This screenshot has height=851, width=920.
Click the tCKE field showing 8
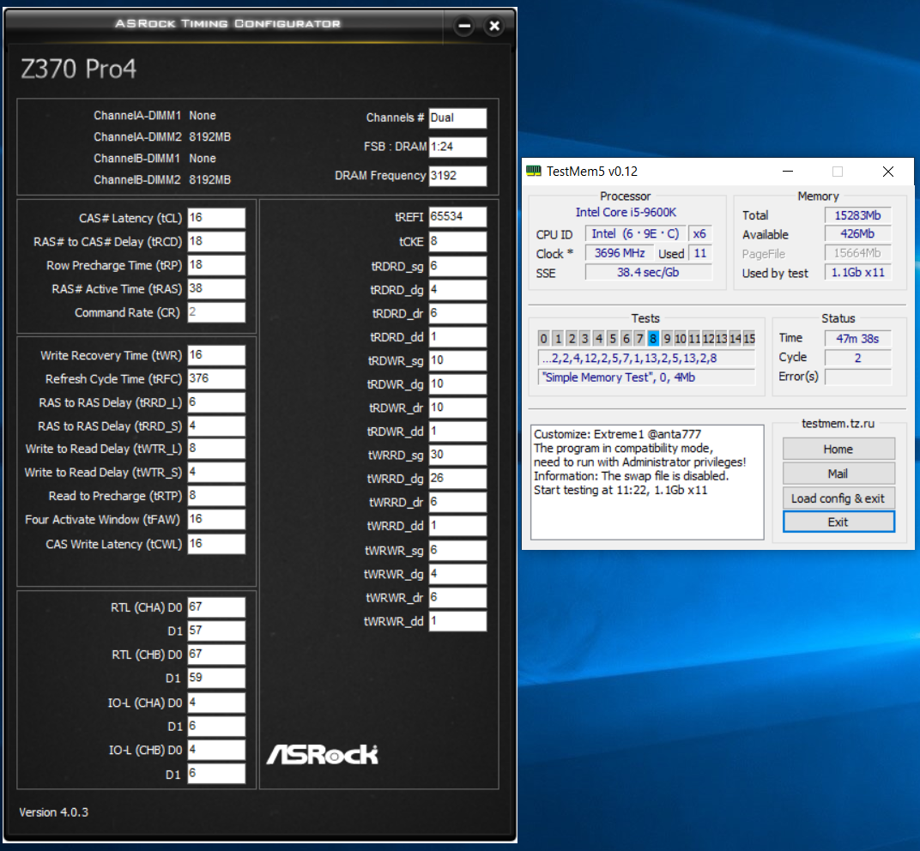pos(457,241)
